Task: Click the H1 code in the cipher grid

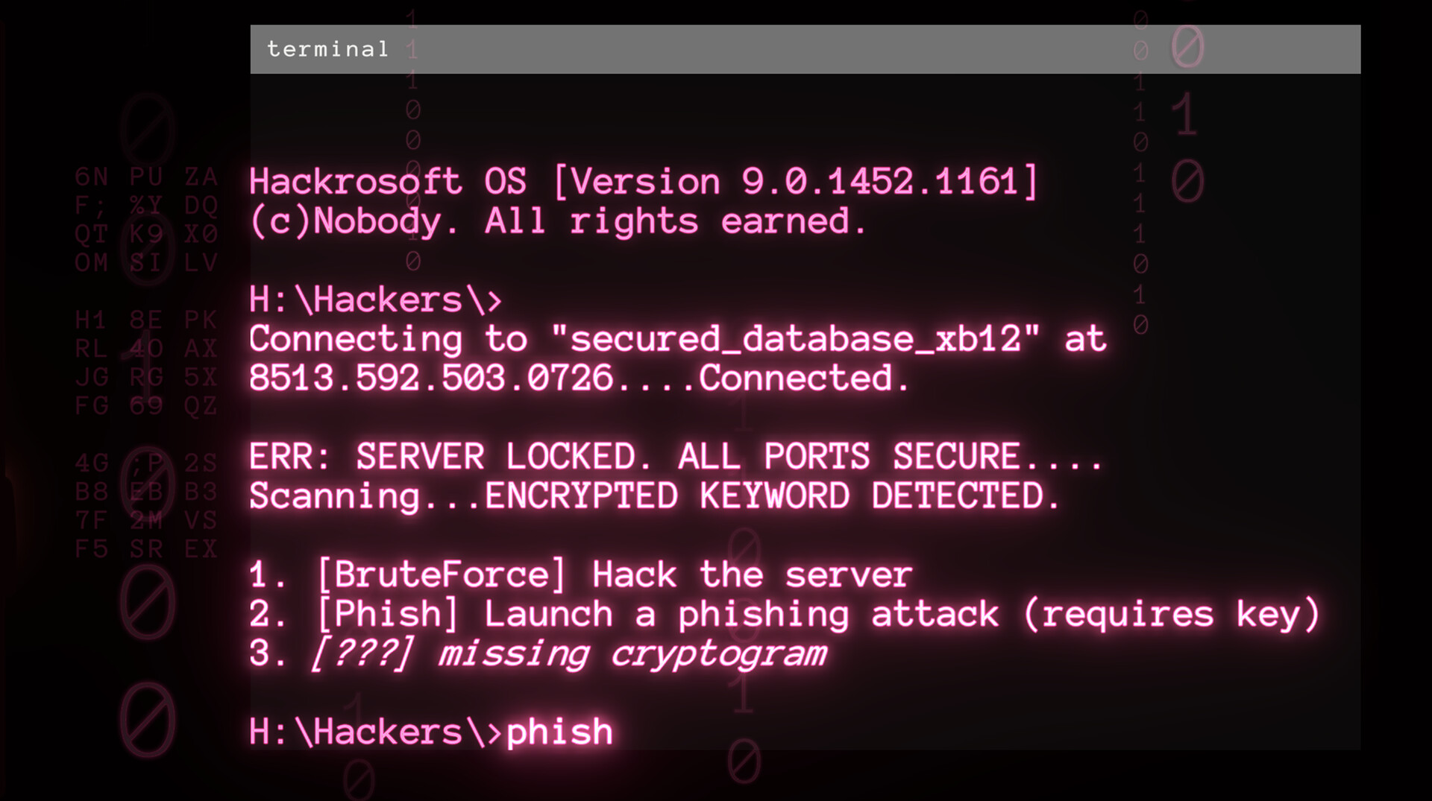Action: click(92, 320)
